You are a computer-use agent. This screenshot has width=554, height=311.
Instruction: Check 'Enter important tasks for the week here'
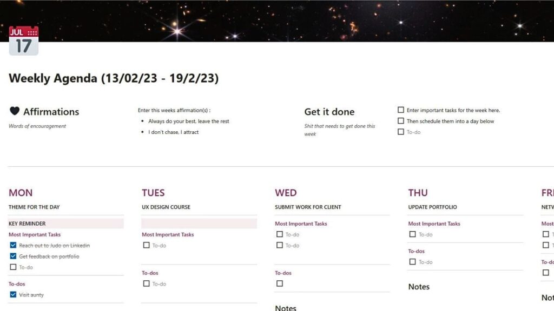[401, 110]
